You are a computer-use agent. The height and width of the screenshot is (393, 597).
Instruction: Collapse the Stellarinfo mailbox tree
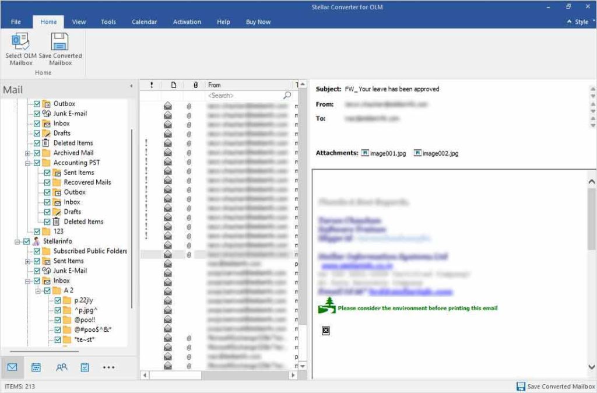(x=17, y=241)
